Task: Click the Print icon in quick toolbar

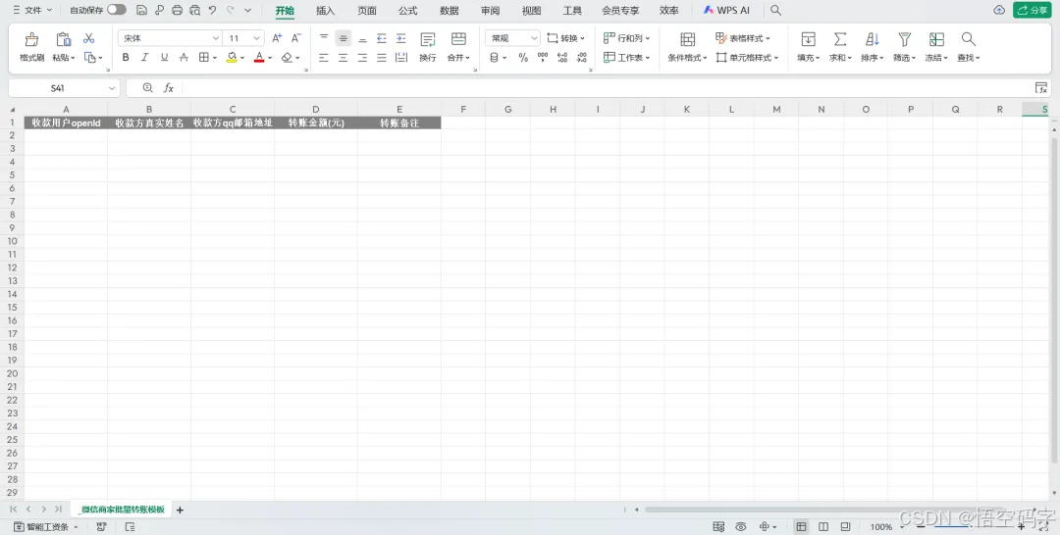Action: [177, 10]
